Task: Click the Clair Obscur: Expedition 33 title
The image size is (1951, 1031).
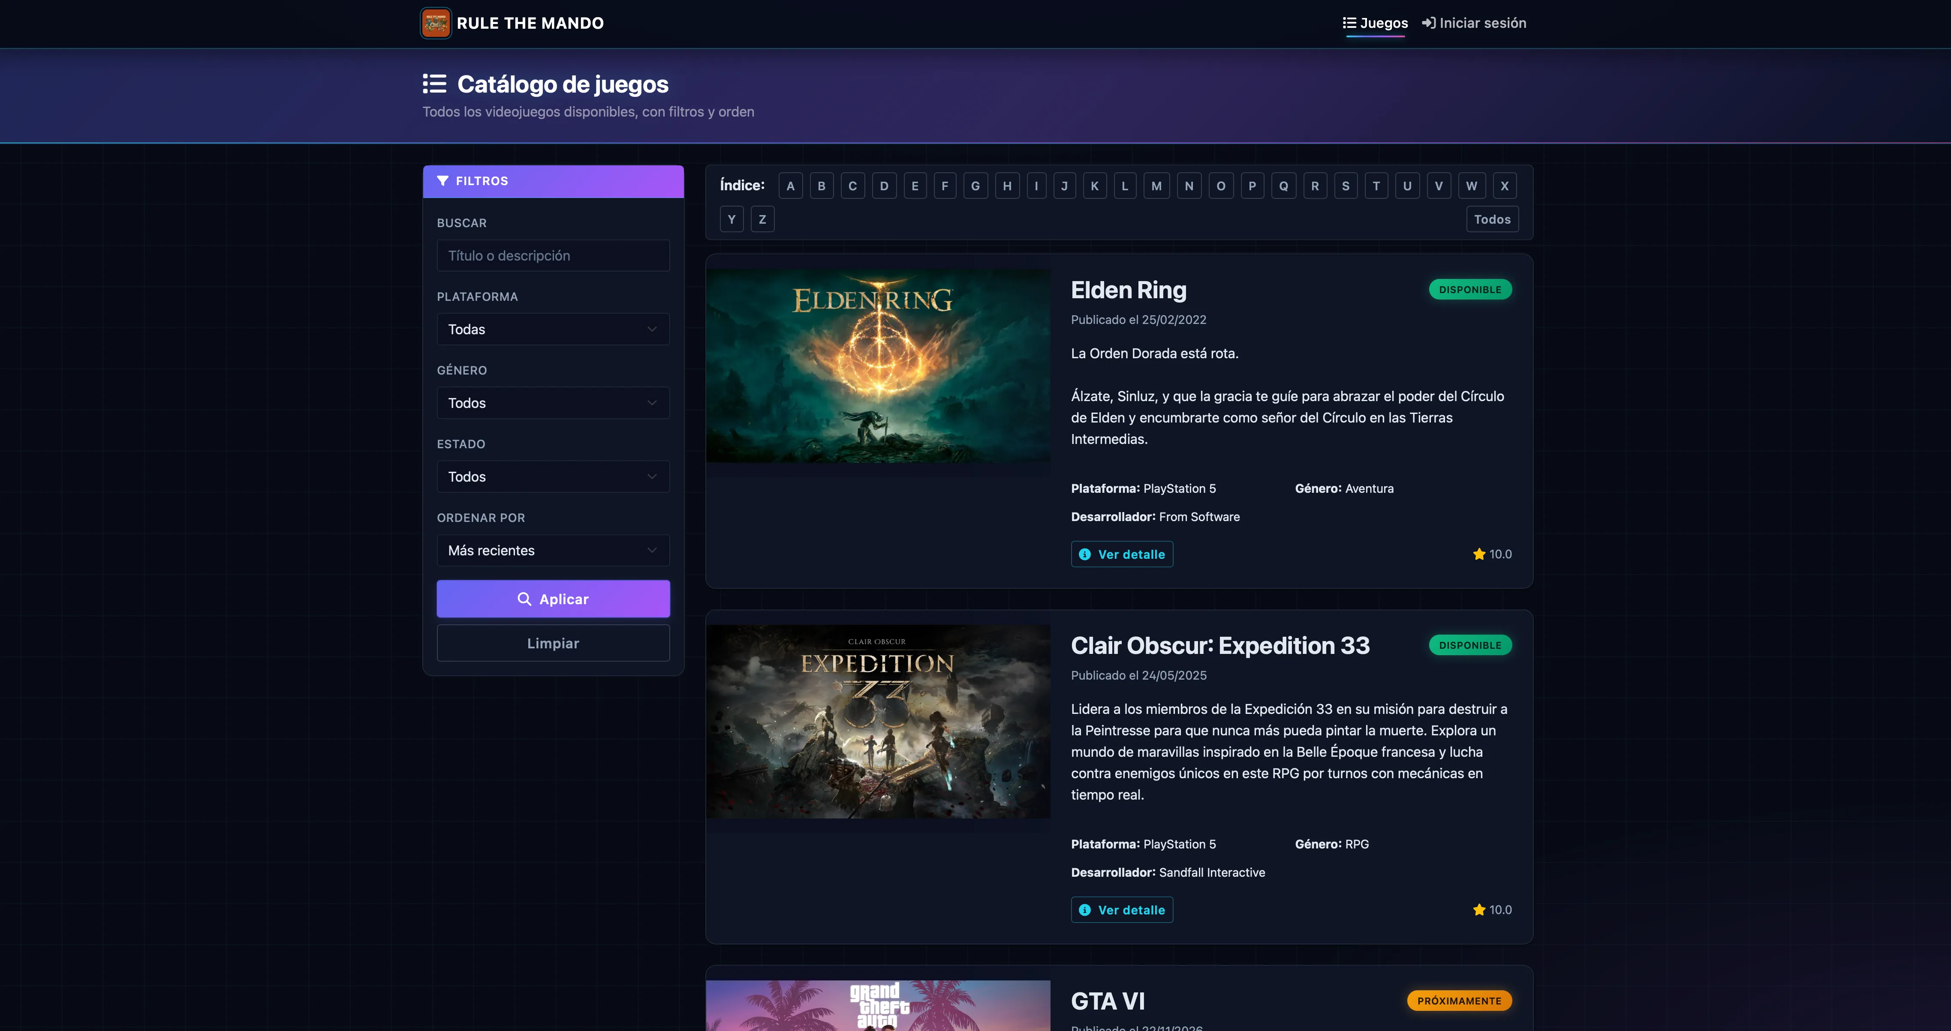Action: pyautogui.click(x=1220, y=646)
